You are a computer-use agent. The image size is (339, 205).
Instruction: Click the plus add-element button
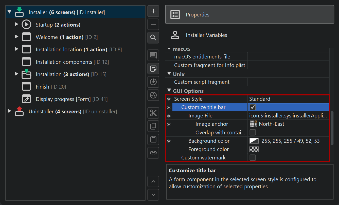coord(153,11)
